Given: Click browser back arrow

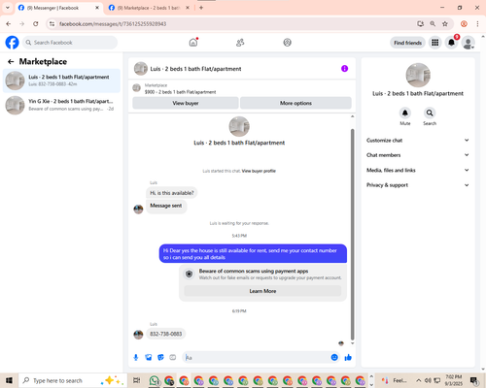Looking at the screenshot, I should (x=9, y=23).
